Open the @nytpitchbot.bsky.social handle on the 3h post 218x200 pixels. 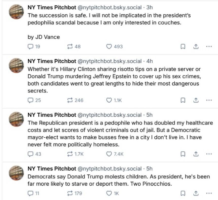(x=109, y=8)
